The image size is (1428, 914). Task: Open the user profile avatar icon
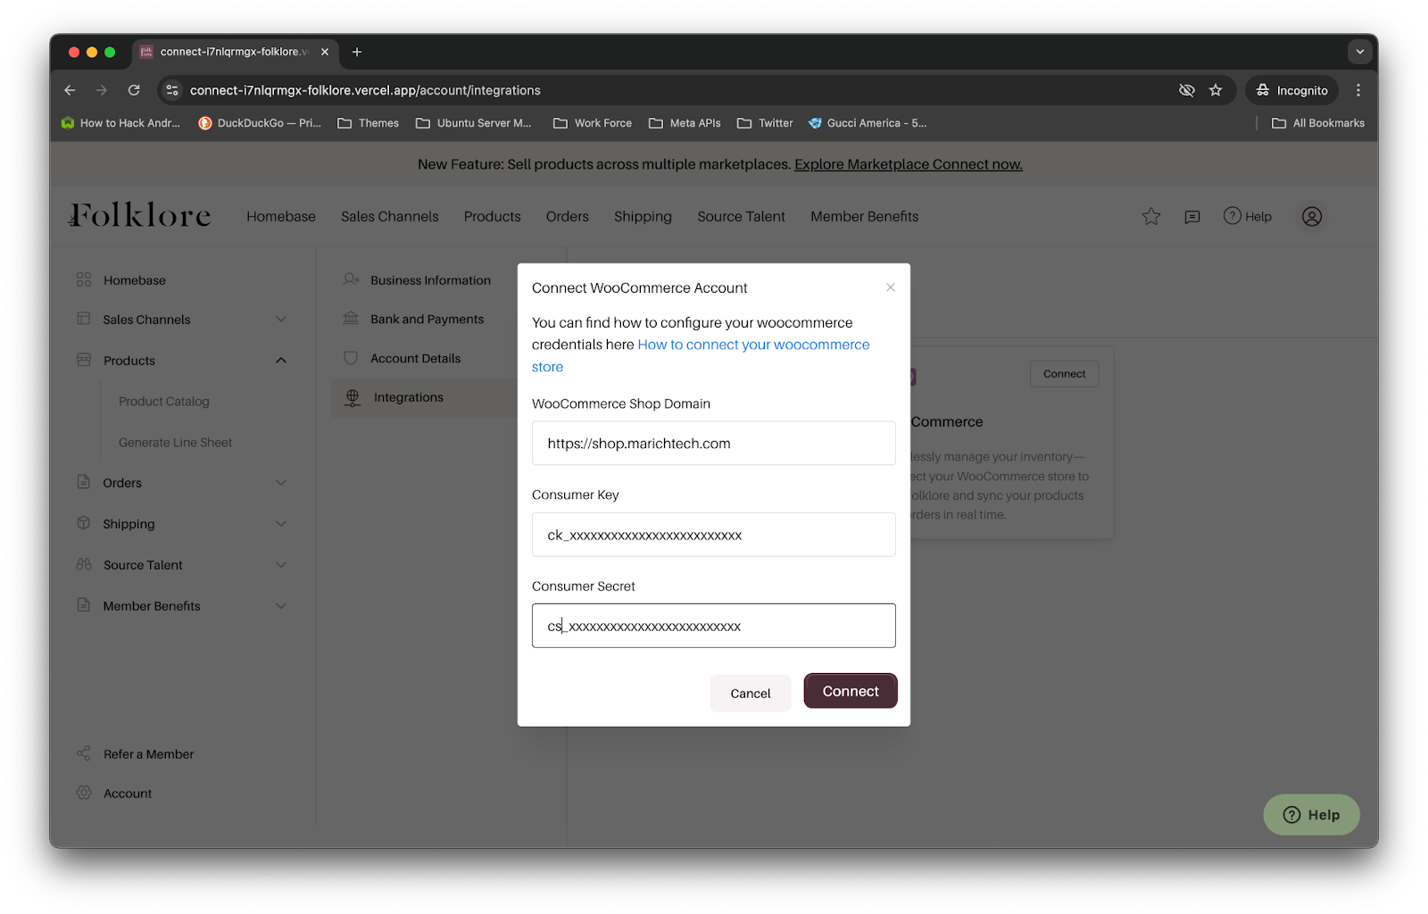[1311, 216]
